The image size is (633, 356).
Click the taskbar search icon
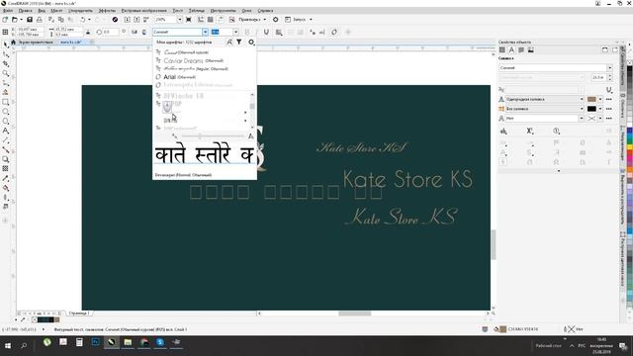click(x=24, y=345)
